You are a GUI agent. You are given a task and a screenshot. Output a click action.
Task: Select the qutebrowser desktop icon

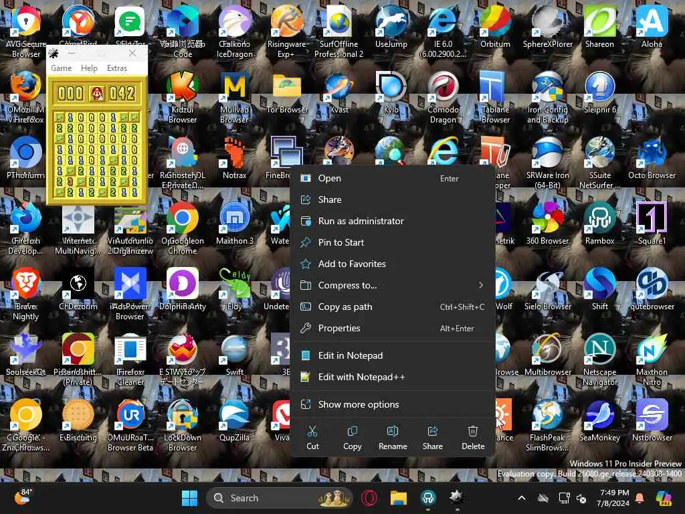point(652,283)
